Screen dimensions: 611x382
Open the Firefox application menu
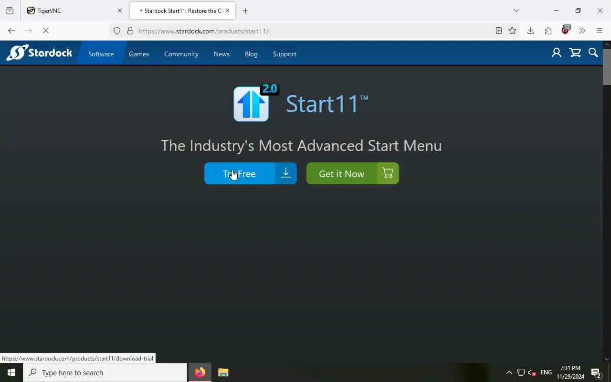point(600,31)
